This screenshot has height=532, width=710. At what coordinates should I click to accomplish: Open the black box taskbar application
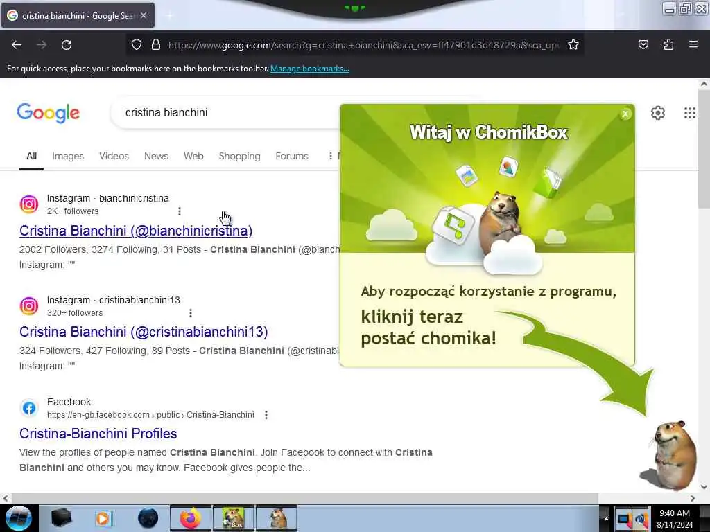(x=61, y=518)
